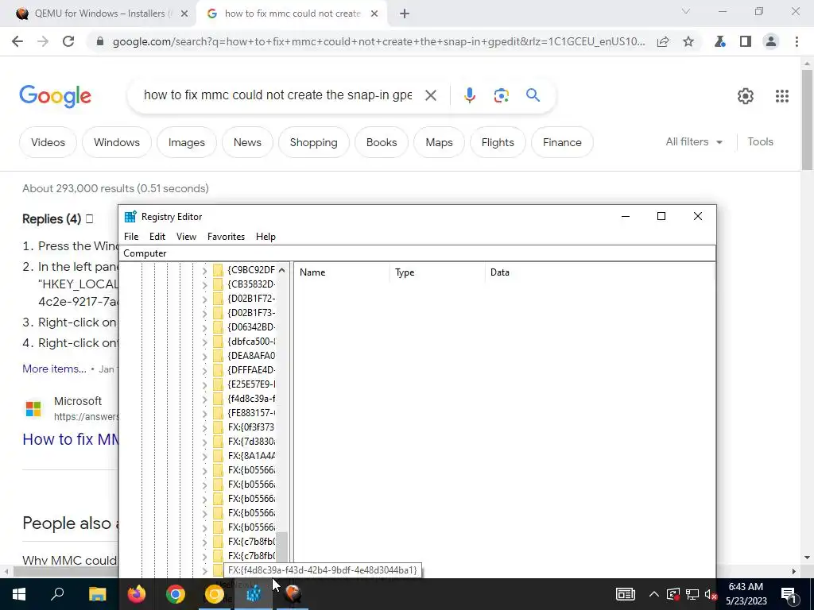
Task: Open the Chrome profile avatar
Action: pyautogui.click(x=771, y=41)
